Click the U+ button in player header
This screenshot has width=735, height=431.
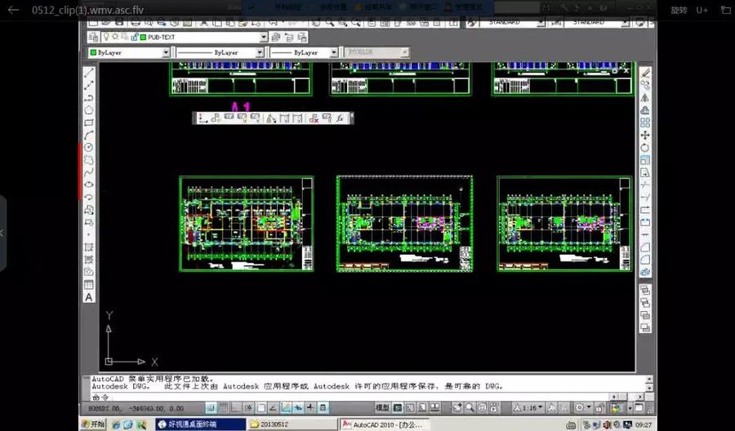(702, 10)
